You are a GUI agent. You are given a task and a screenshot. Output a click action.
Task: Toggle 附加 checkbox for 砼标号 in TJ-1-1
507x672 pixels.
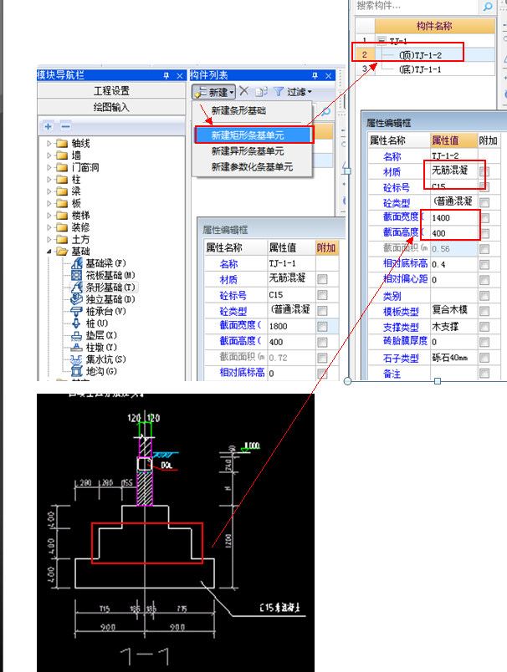pyautogui.click(x=322, y=295)
